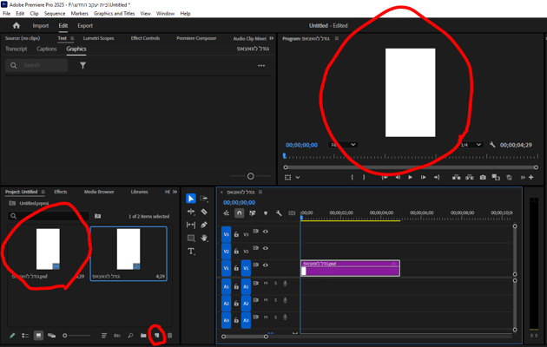547x347 pixels.
Task: Toggle lock on video track V3
Action: coord(235,234)
